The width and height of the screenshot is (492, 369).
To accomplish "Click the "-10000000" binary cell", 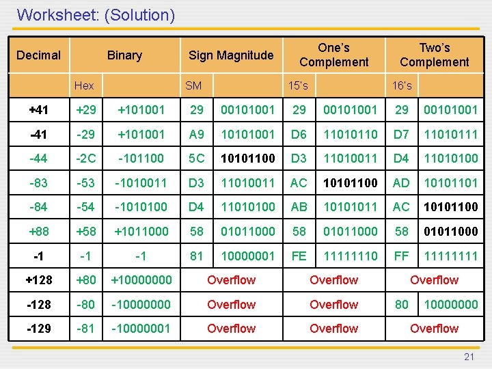I will pos(141,304).
